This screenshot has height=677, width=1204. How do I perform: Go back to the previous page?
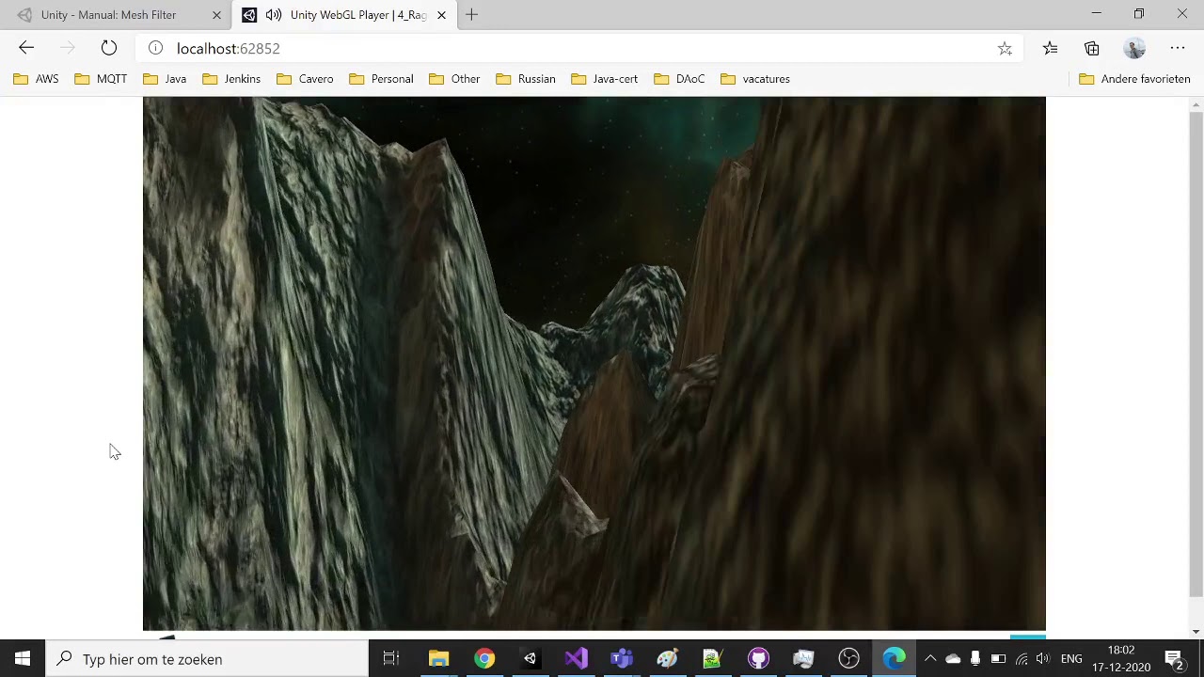26,48
